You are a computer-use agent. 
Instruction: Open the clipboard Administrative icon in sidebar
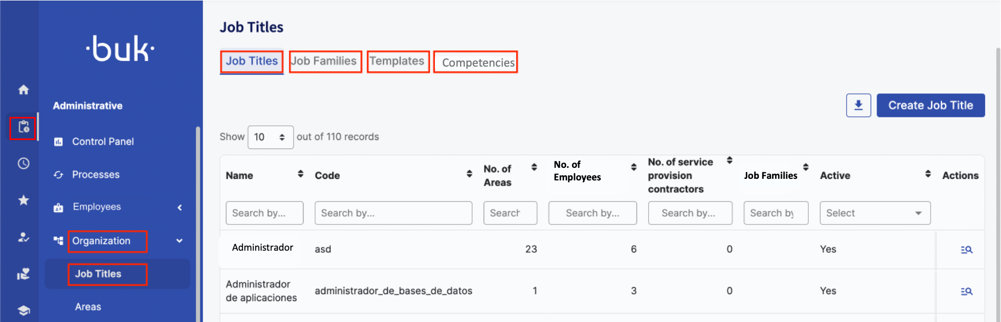(23, 127)
